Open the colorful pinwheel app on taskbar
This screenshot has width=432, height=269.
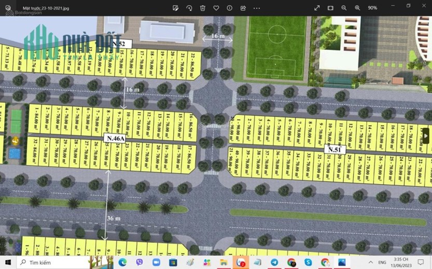click(206, 262)
